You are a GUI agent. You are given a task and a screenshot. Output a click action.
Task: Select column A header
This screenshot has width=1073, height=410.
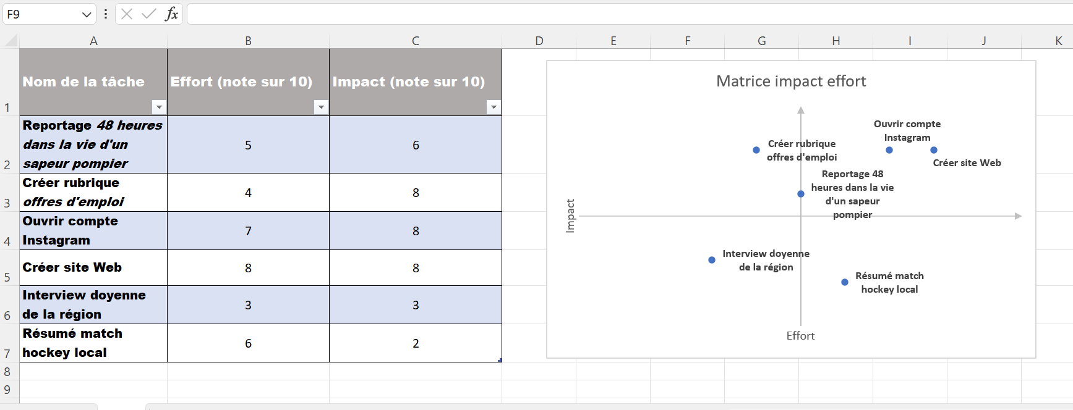click(93, 41)
